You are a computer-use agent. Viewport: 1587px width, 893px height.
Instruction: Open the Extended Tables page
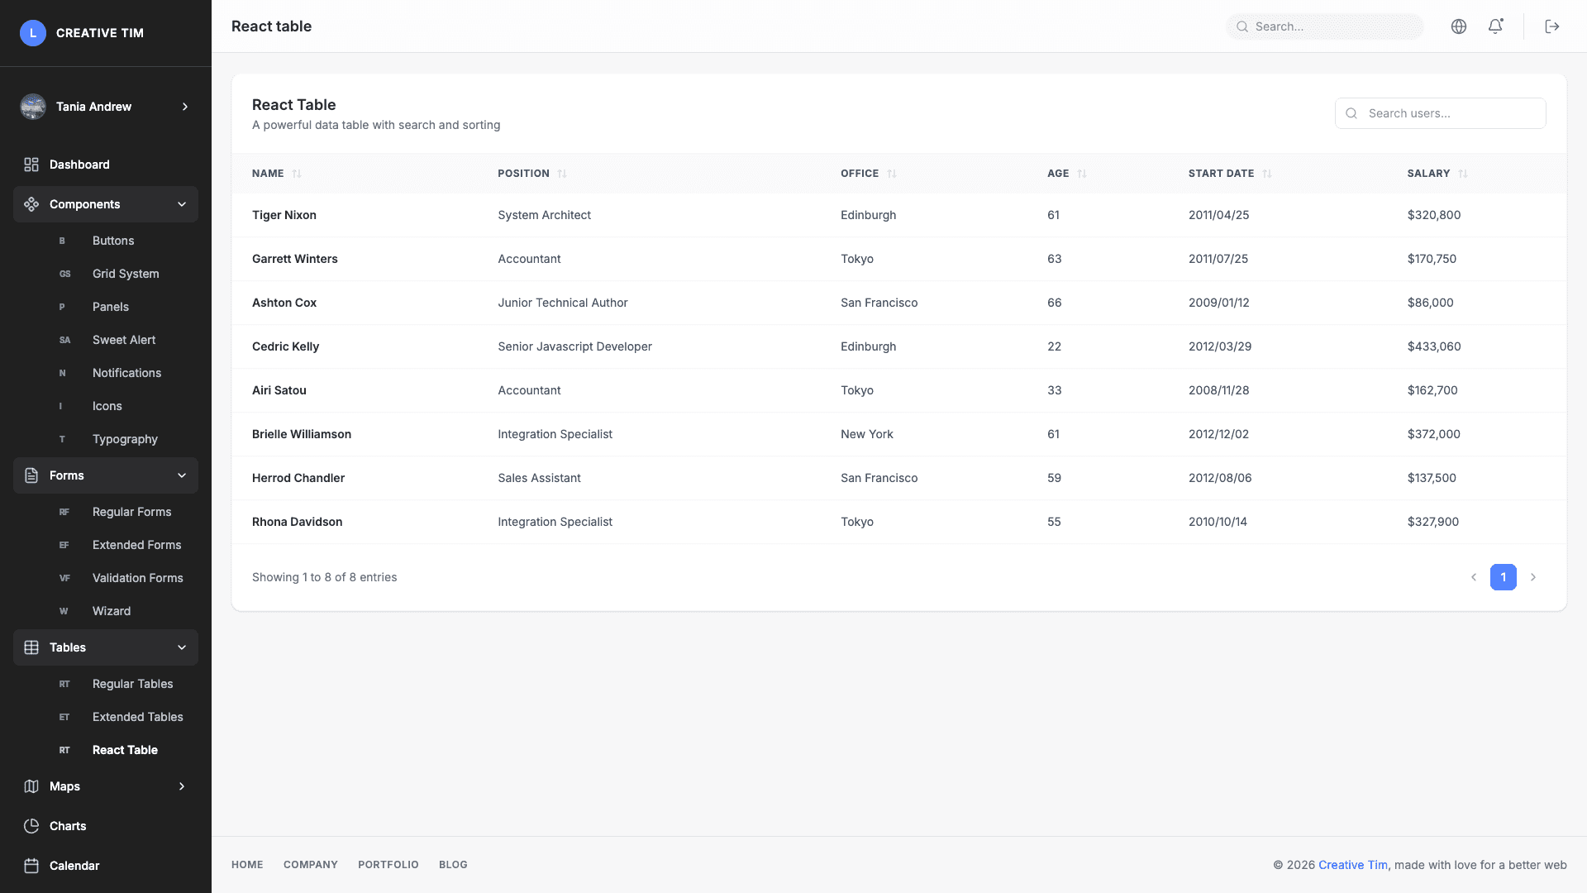[138, 717]
